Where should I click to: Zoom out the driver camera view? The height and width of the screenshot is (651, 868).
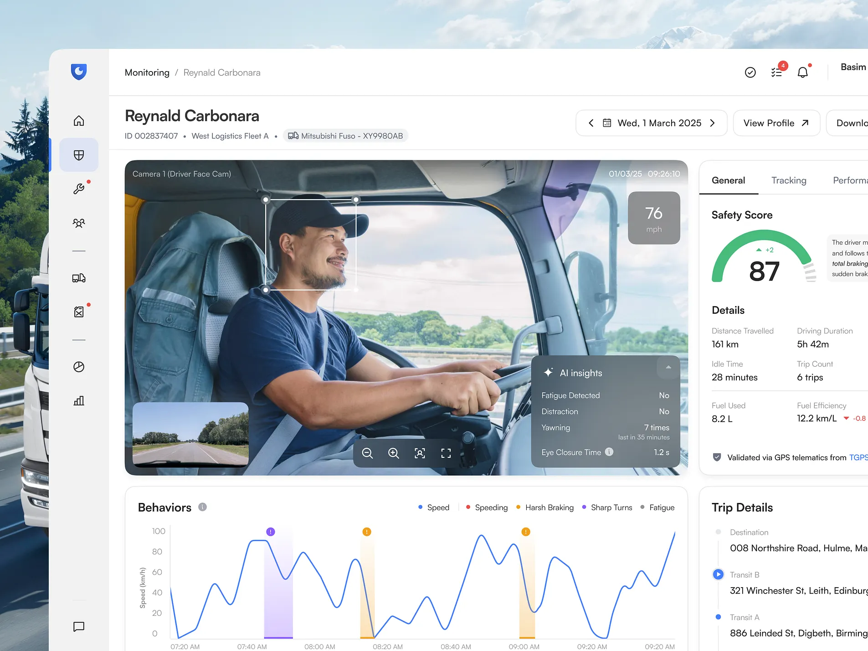[x=367, y=453]
